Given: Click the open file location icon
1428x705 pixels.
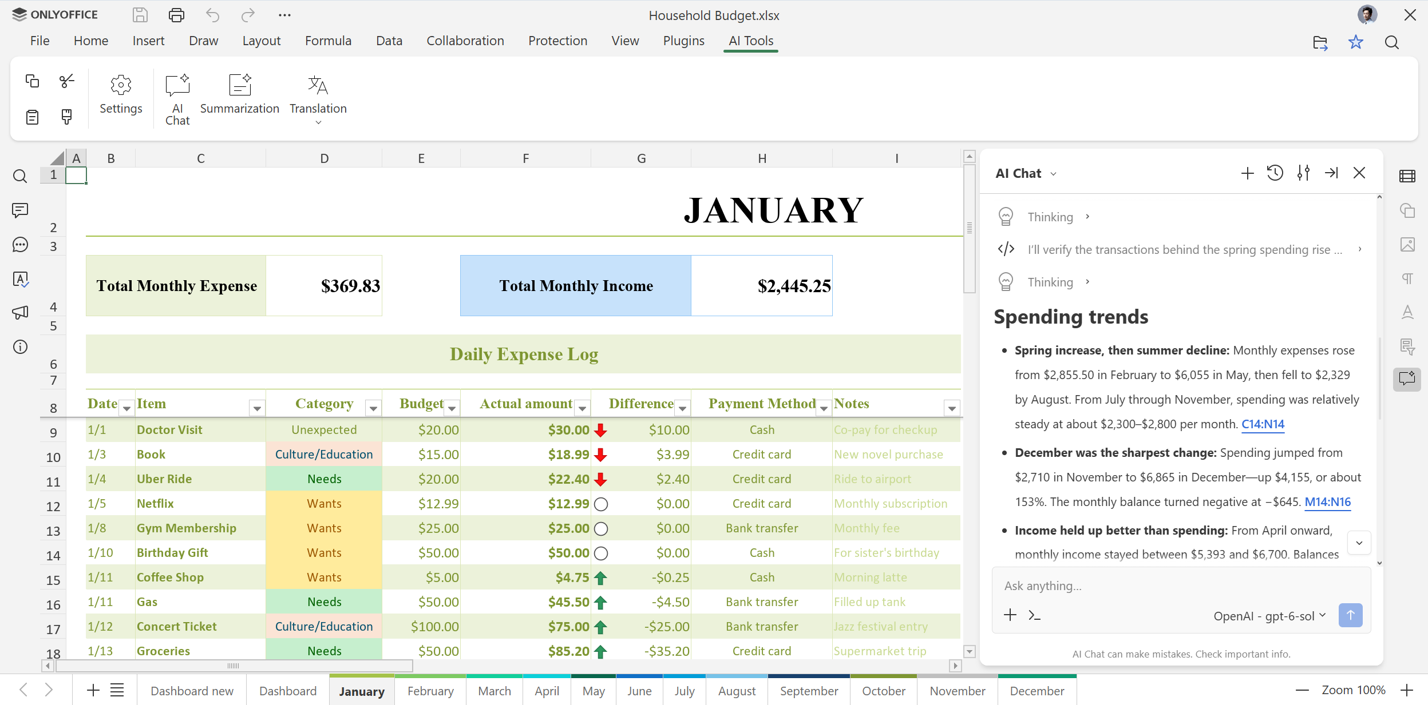Looking at the screenshot, I should pyautogui.click(x=1320, y=42).
